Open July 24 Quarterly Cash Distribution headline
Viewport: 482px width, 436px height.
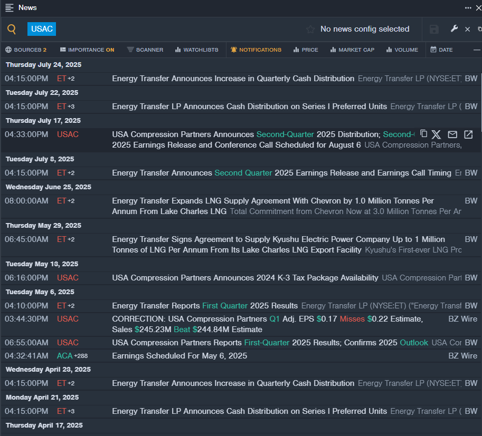click(x=233, y=79)
